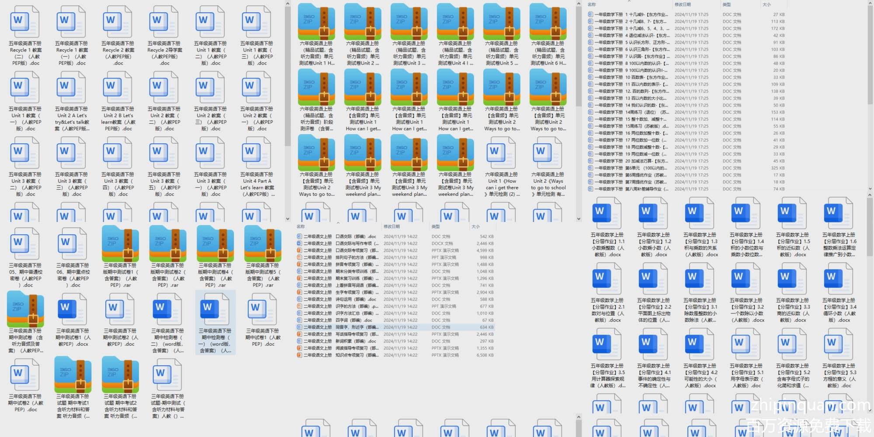Sort 一年级数学 list by 类型 column
The height and width of the screenshot is (437, 874).
[726, 4]
